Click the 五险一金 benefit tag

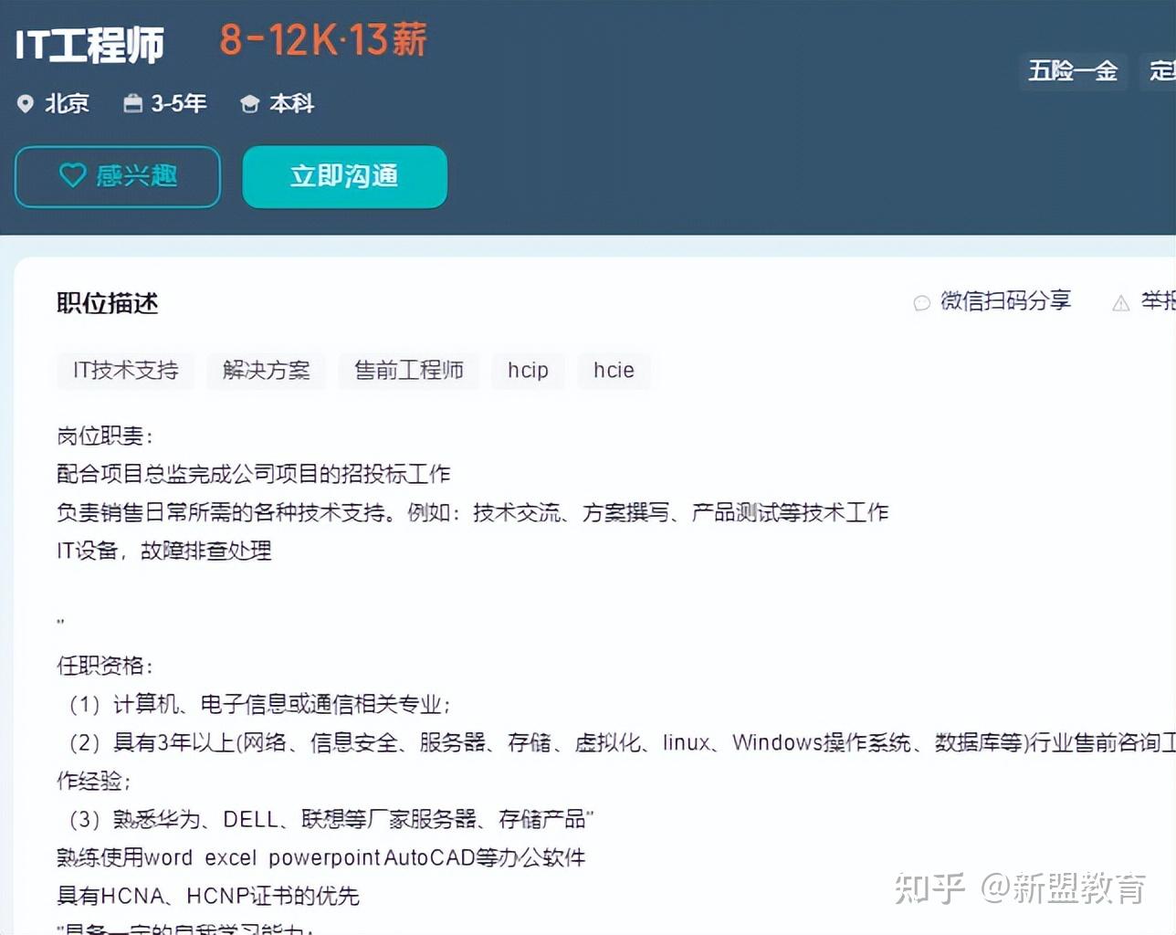click(1073, 71)
